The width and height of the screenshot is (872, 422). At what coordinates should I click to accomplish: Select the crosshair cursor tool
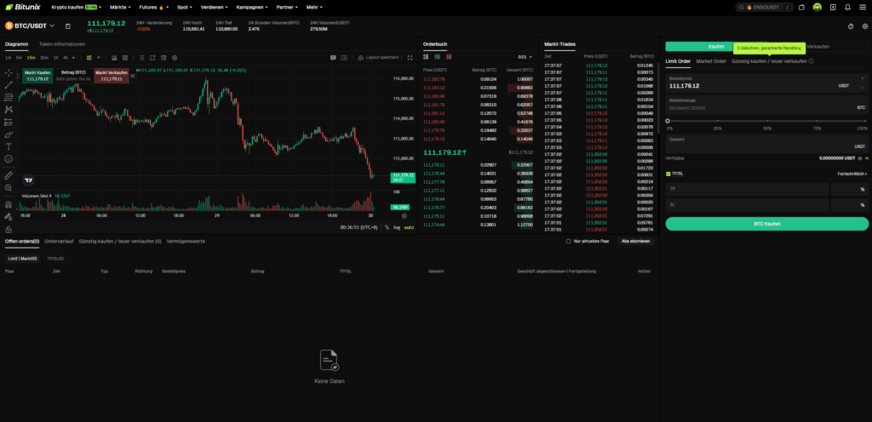9,72
